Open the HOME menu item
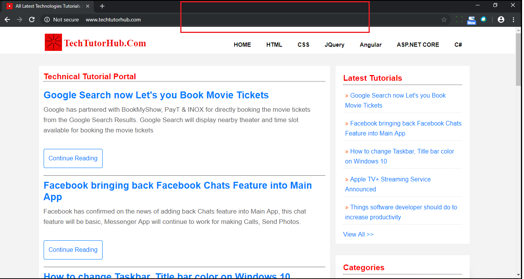 click(x=242, y=45)
